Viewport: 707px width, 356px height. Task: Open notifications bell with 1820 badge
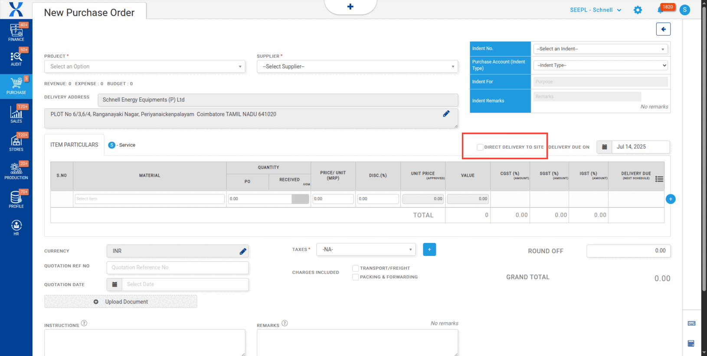click(x=661, y=10)
